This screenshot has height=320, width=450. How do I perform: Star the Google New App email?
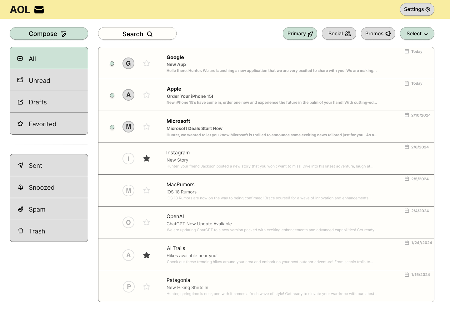[x=147, y=63]
